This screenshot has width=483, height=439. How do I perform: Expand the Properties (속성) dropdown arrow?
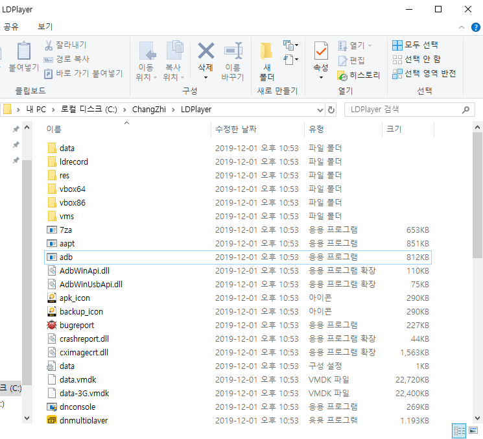321,78
